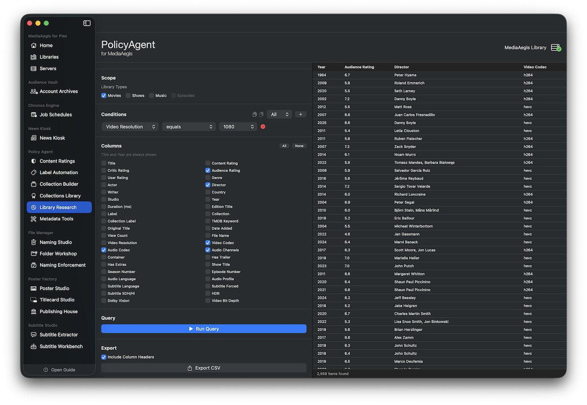Screen dimensions: 587x405
Task: Enable the HDR column checkbox
Action: click(208, 293)
